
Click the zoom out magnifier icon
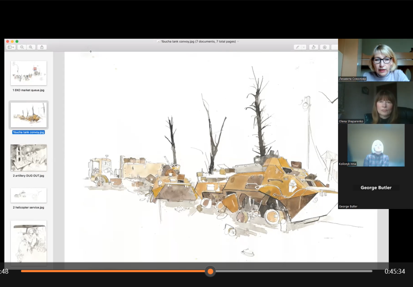22,47
